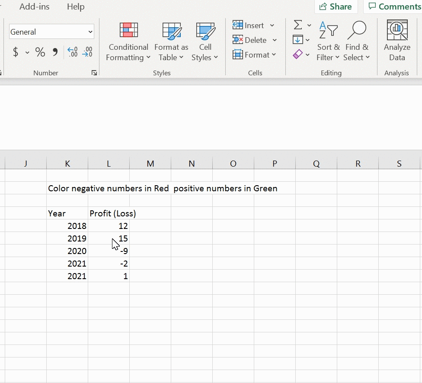Viewport: 422px width, 383px height.
Task: Select cell containing -9
Action: coord(109,251)
